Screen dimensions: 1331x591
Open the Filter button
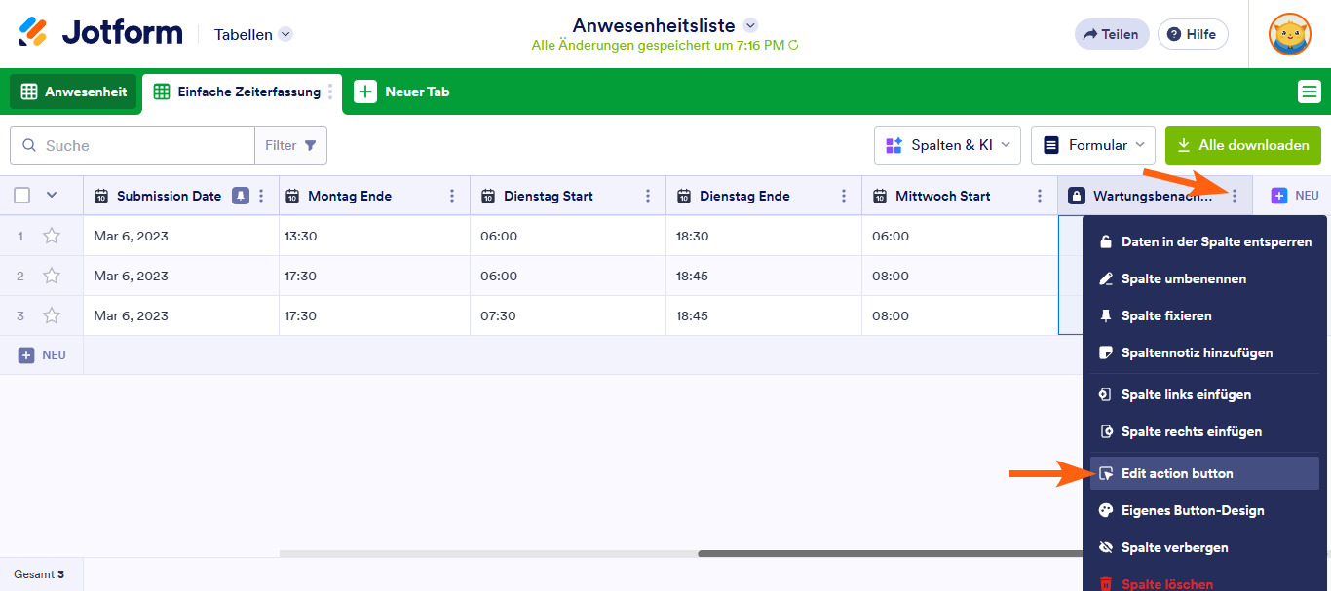291,145
